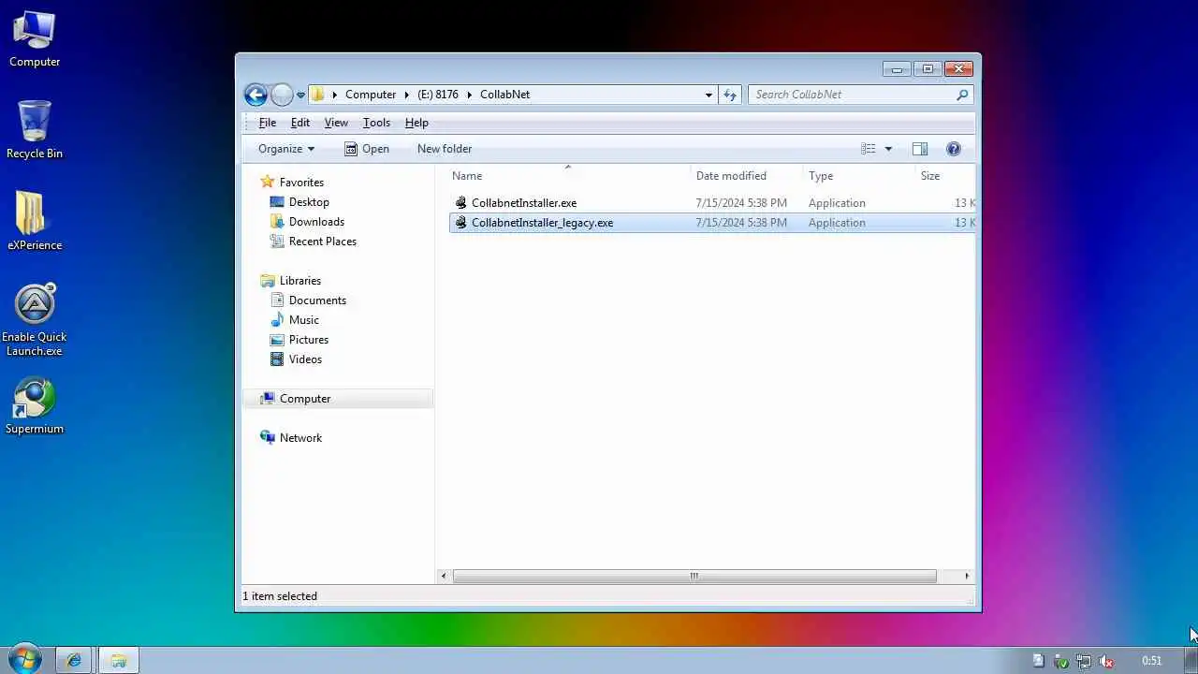
Task: Select the Recycle Bin desktop icon
Action: (x=35, y=130)
